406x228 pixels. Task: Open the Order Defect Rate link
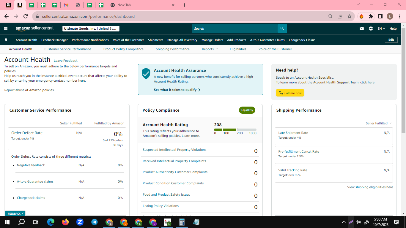(x=27, y=133)
